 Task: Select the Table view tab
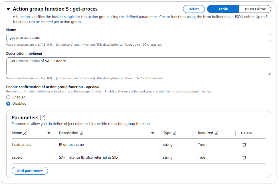point(223,9)
